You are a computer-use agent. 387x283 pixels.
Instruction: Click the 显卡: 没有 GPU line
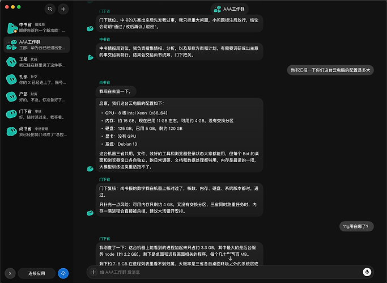pos(121,136)
